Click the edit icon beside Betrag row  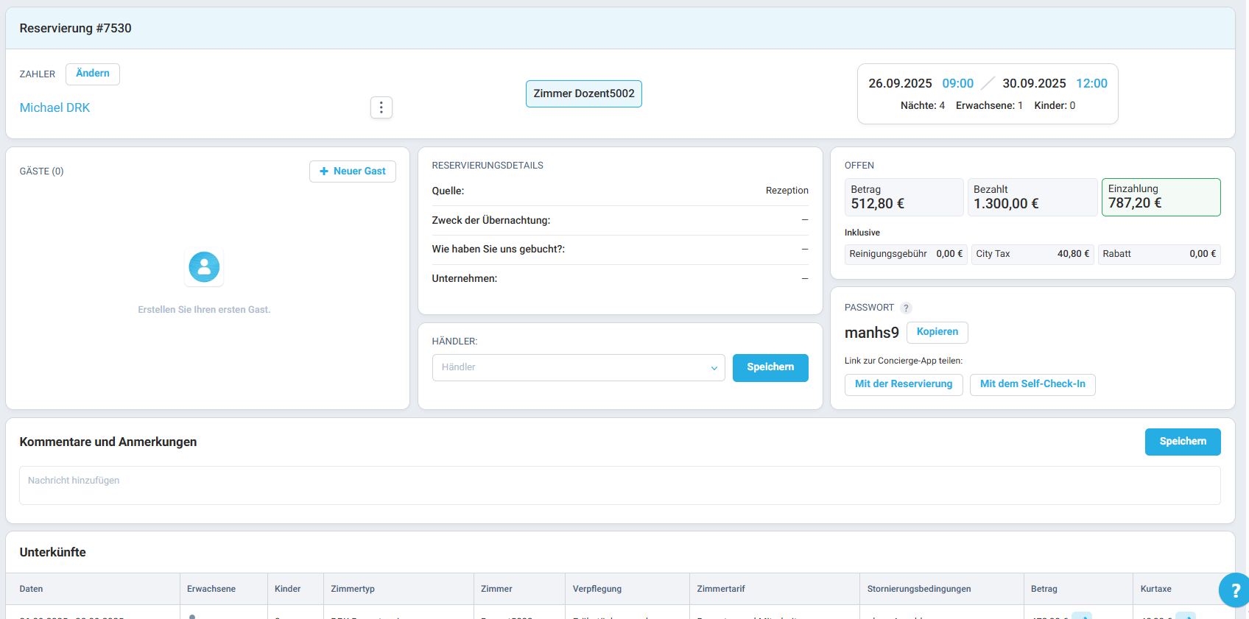click(x=1081, y=615)
